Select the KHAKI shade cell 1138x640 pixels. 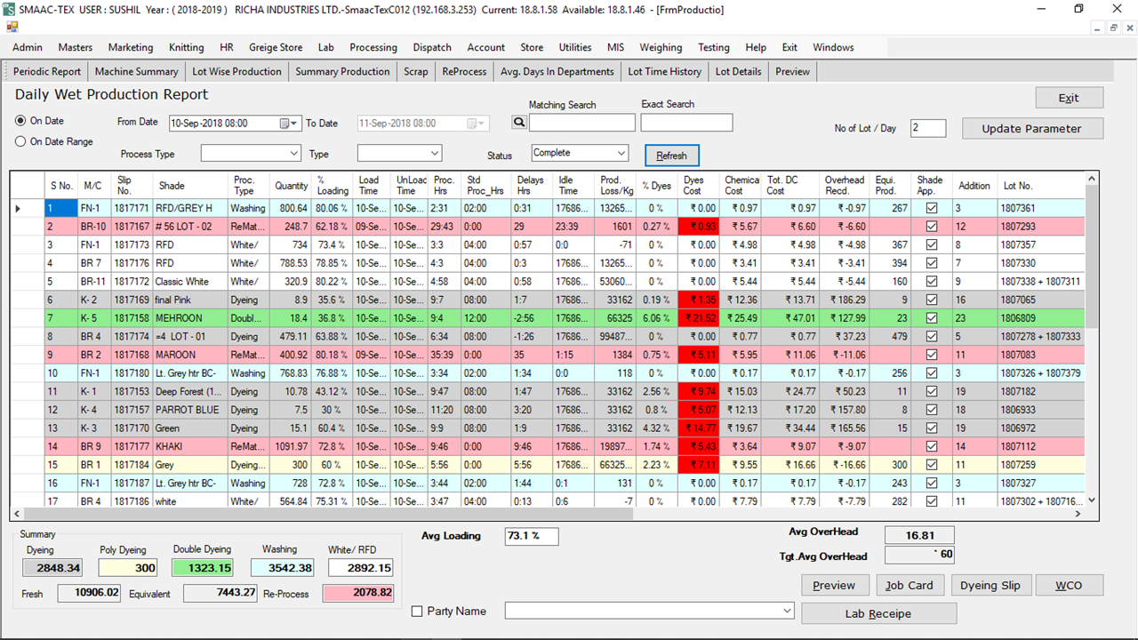pyautogui.click(x=189, y=446)
